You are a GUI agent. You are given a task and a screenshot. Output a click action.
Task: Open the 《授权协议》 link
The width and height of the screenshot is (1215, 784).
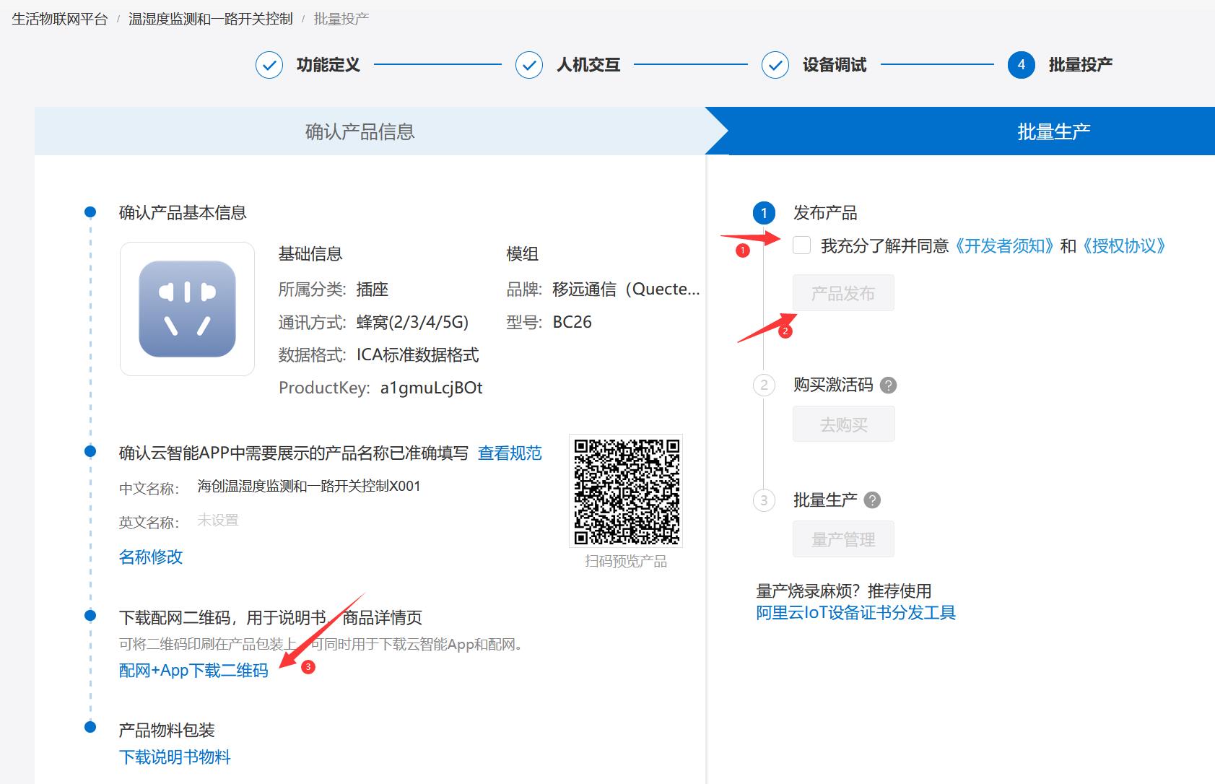pos(1124,246)
